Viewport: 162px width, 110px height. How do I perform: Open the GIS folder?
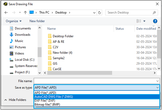[x=55, y=63]
